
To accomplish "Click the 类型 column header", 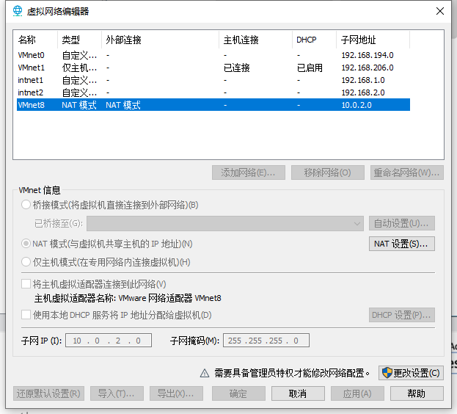I will [x=79, y=40].
